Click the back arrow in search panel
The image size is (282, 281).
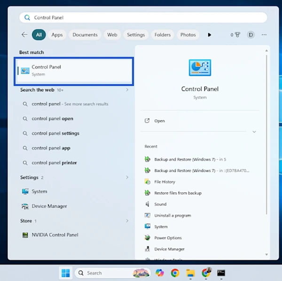tap(24, 34)
